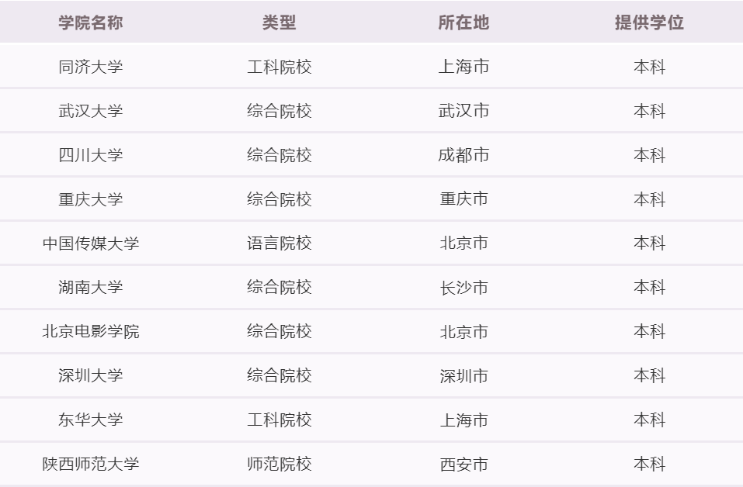Screen dimensions: 743x487
Task: Click the 武汉市 location cell
Action: click(464, 111)
